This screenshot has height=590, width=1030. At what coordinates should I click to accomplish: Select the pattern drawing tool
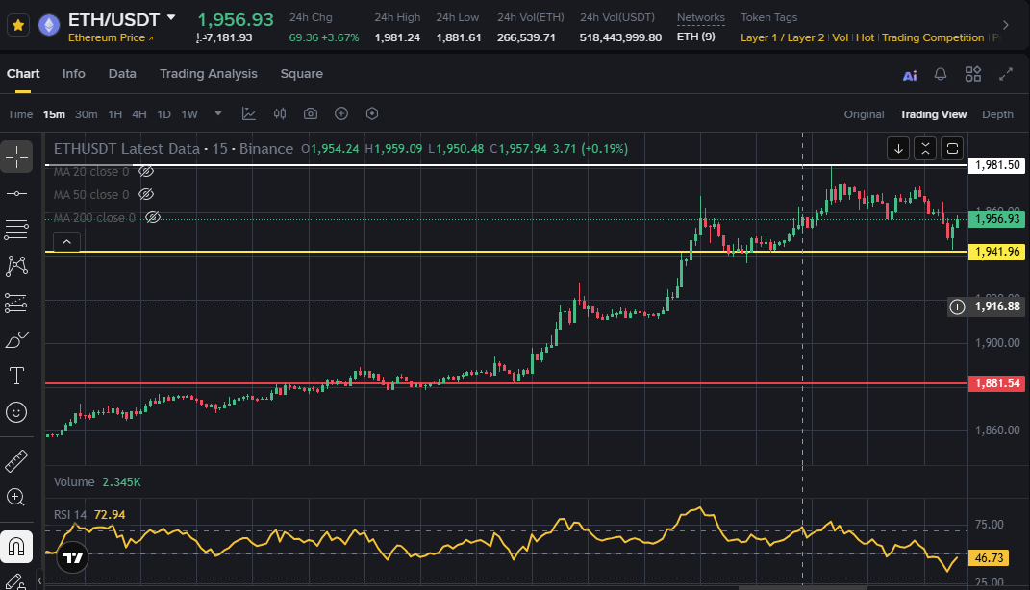click(16, 266)
